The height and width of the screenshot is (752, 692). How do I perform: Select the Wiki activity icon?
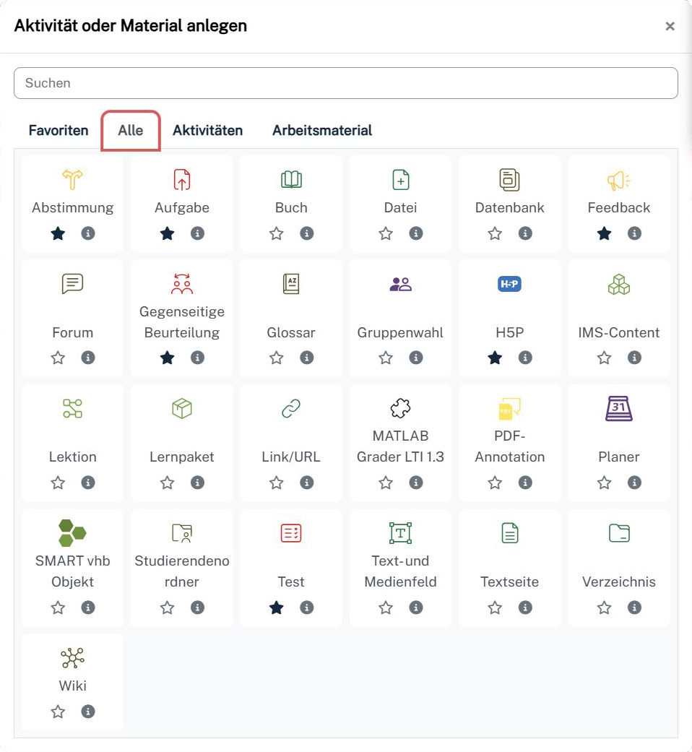72,658
